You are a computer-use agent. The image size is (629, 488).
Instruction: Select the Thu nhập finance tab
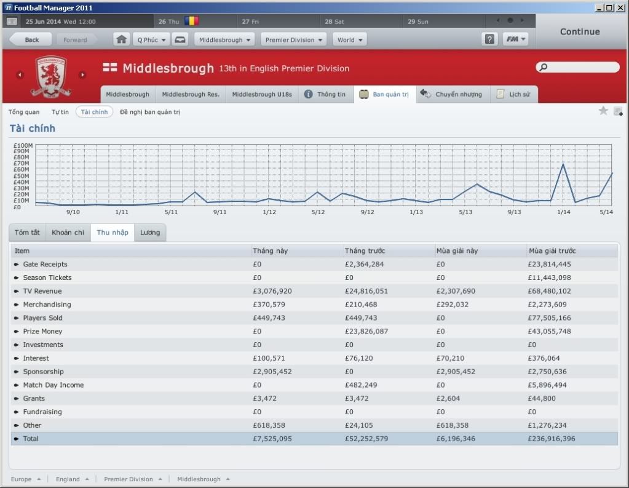point(113,233)
